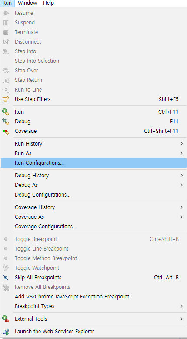Viewport: 187px width, 339px height.
Task: Click the Ctrl+Shift+B shortcut text
Action: 164,239
